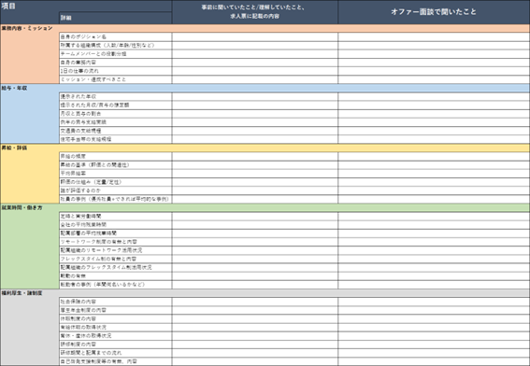
Task: Select the 詳細 sub-header cell
Action: 115,18
